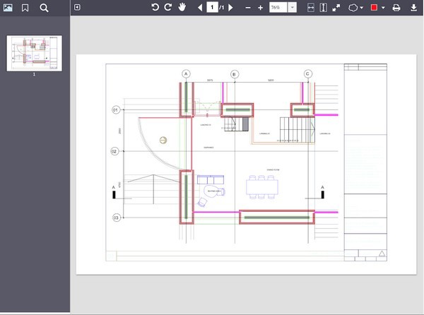Switch to the bookmarks panel tab
Image resolution: width=424 pixels, height=315 pixels.
(x=25, y=8)
